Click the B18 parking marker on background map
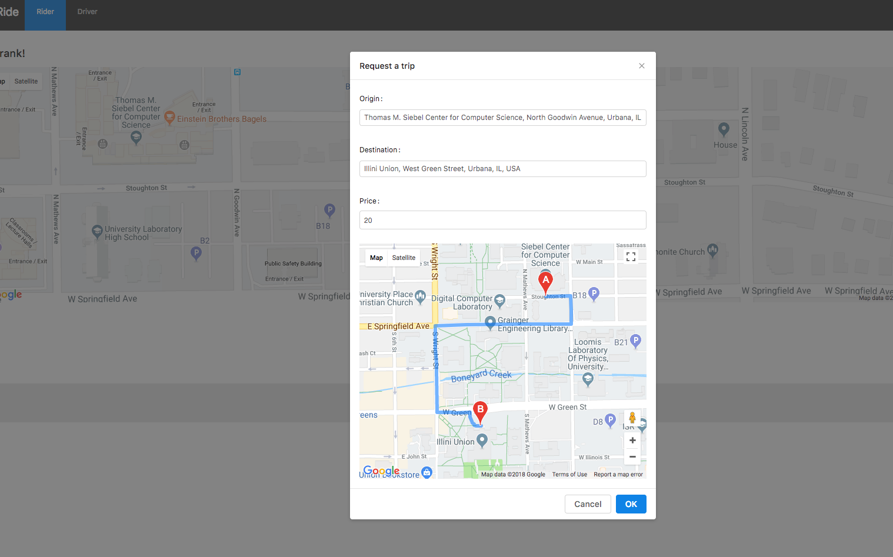 (x=329, y=210)
